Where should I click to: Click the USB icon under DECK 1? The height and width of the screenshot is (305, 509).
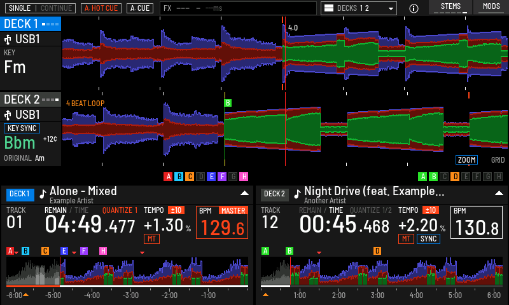[x=8, y=39]
